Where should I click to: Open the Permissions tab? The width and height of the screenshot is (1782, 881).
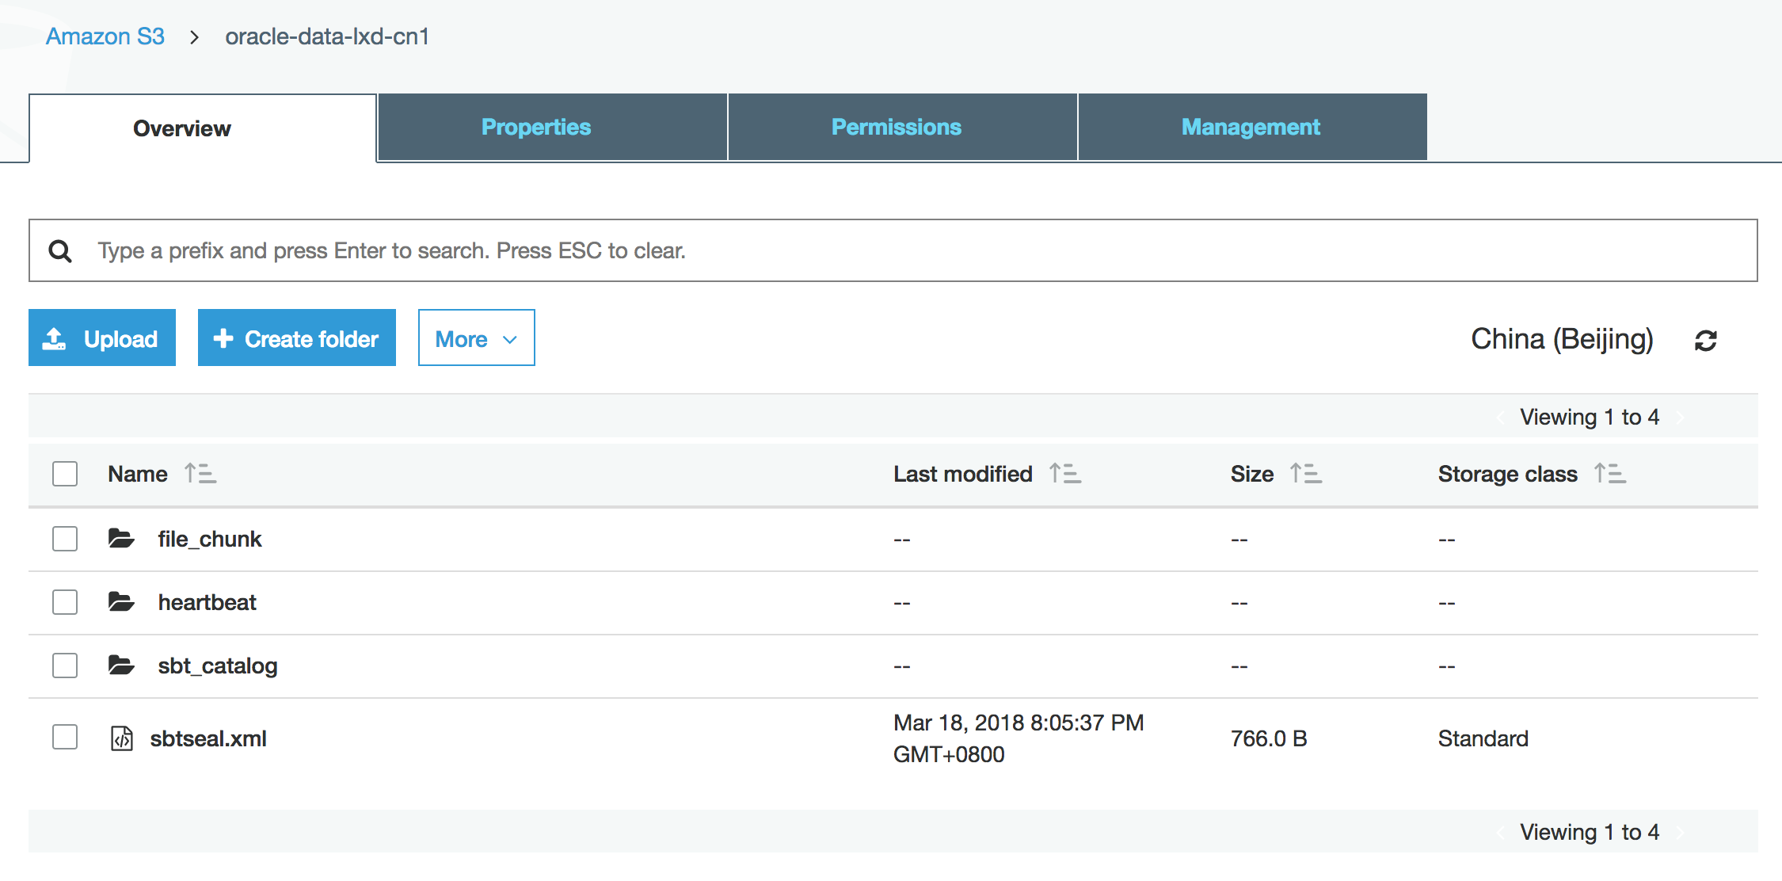click(x=896, y=128)
